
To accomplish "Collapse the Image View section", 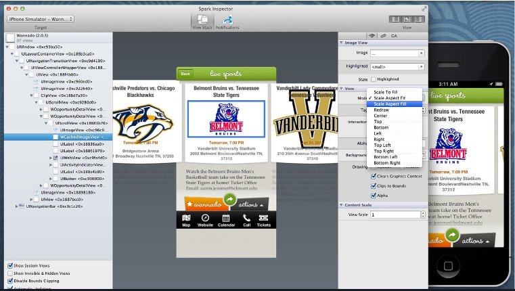I will tap(341, 43).
